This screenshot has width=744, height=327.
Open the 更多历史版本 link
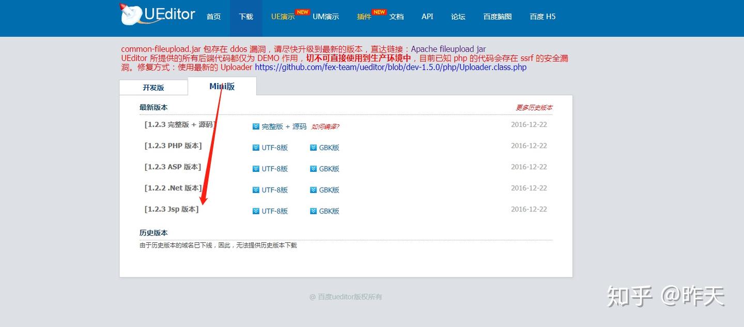click(x=534, y=107)
